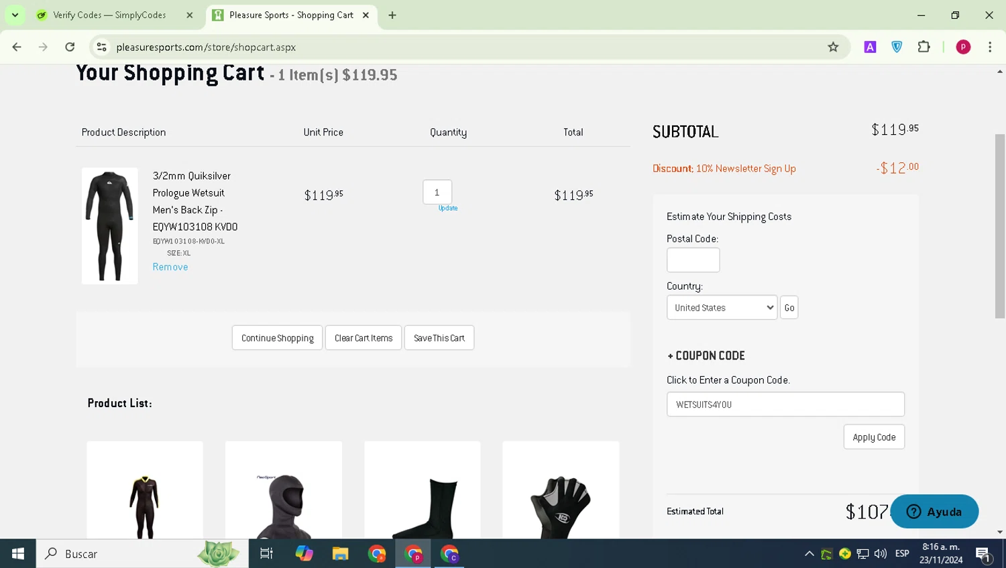Open the webbed gloves product

pos(561,490)
